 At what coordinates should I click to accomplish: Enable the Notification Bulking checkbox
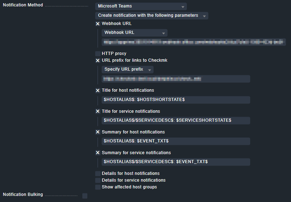coord(85,196)
